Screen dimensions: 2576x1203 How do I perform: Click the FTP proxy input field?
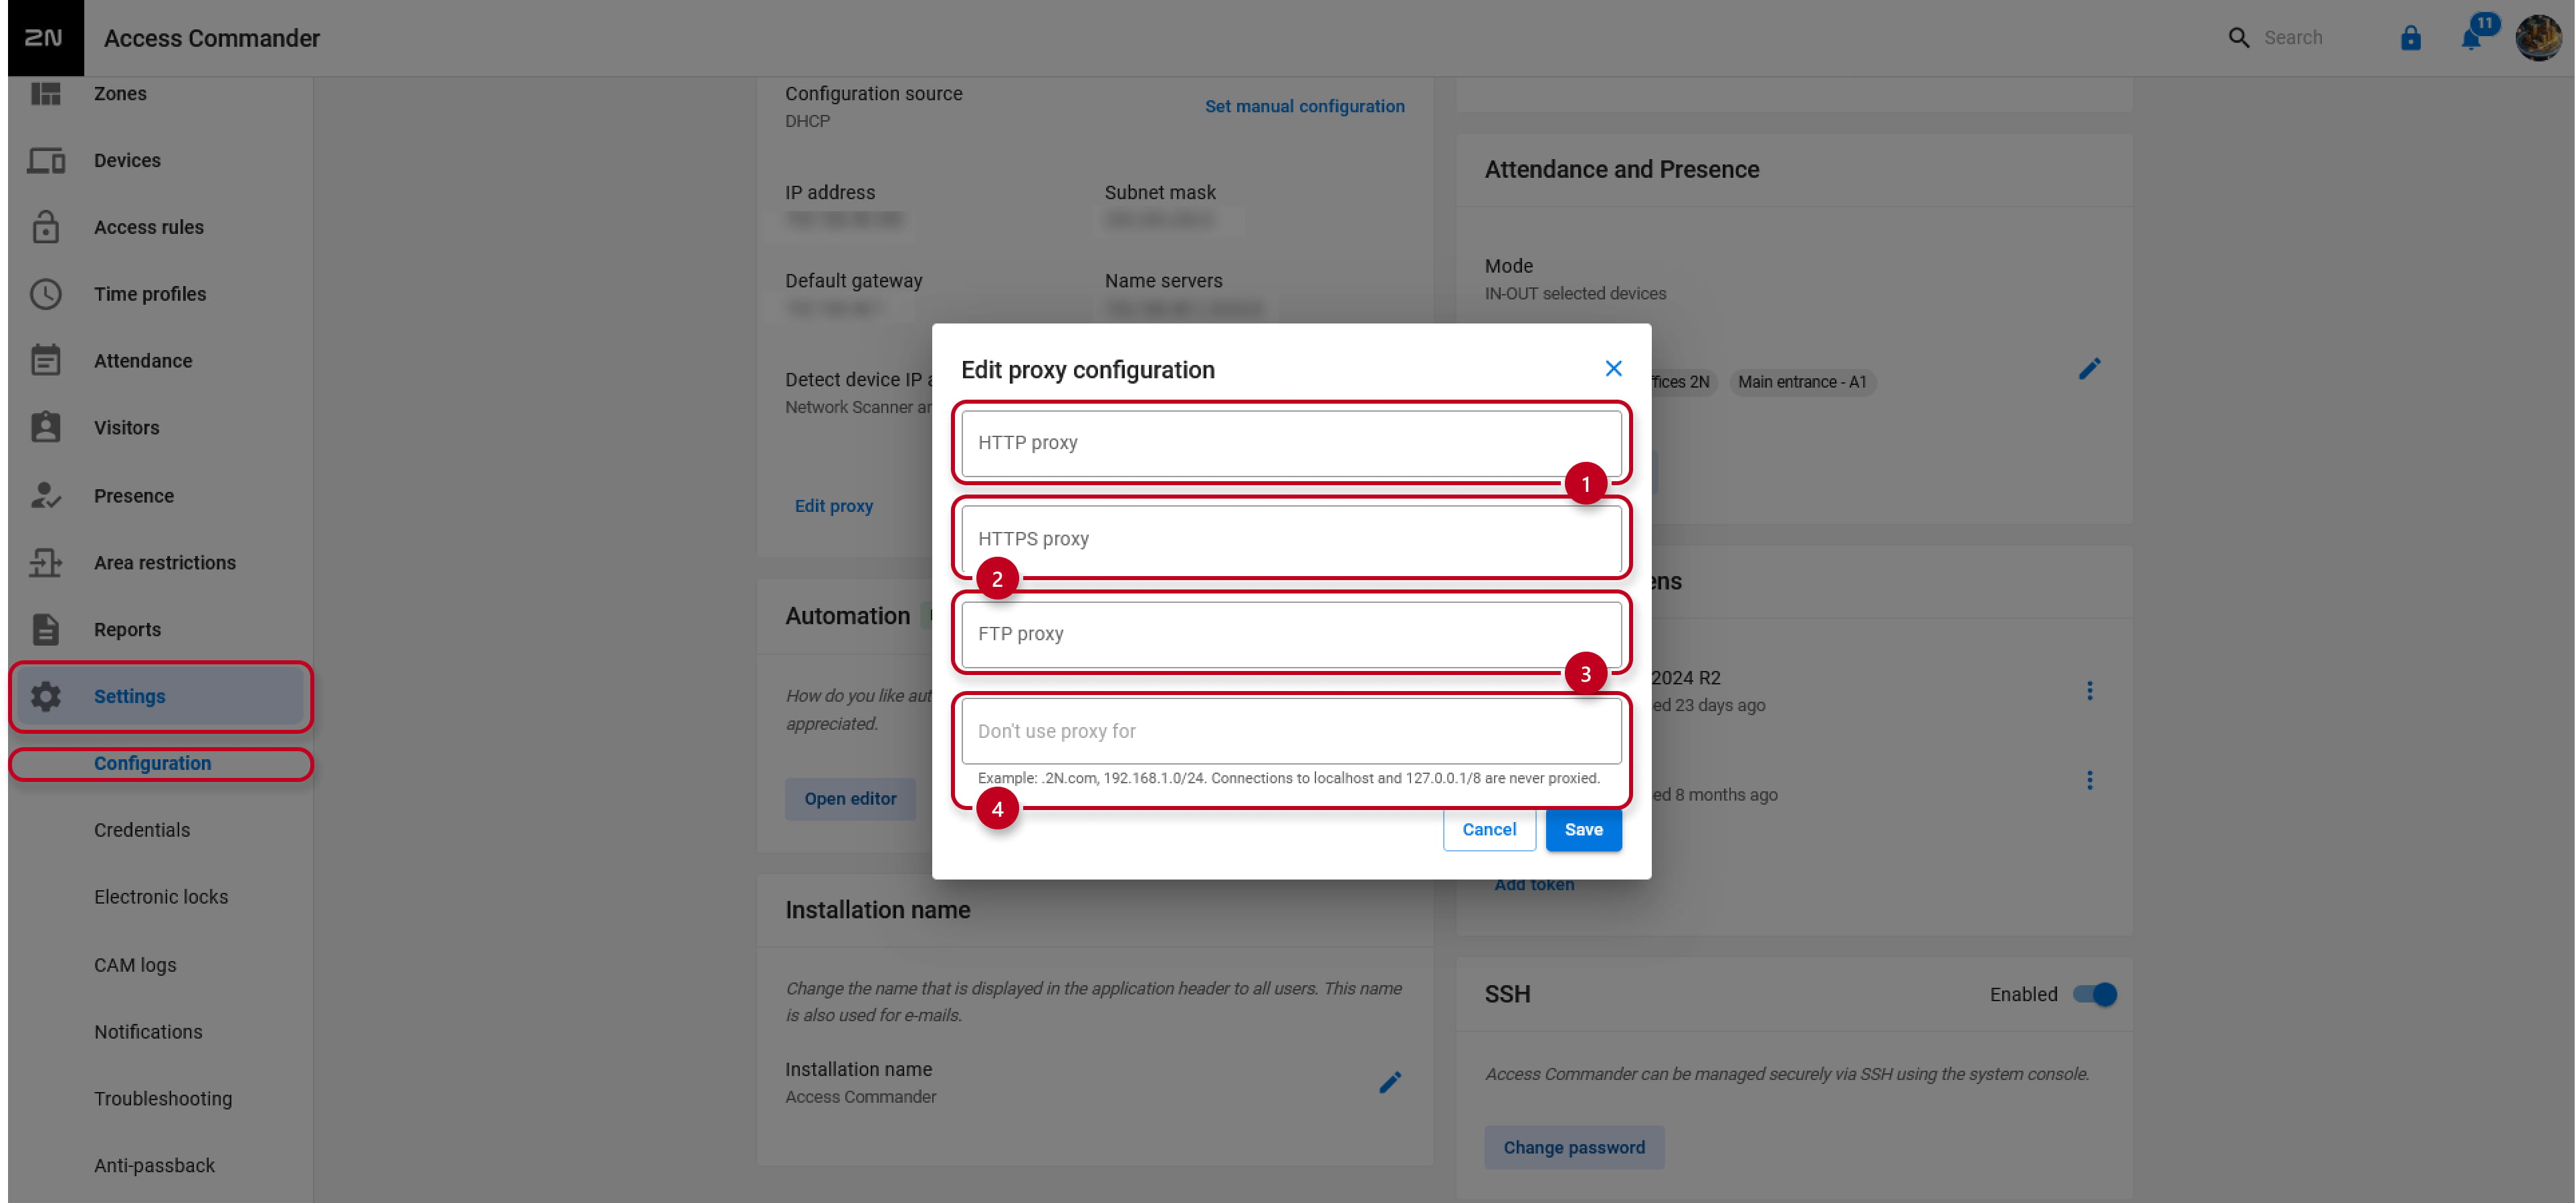1291,634
